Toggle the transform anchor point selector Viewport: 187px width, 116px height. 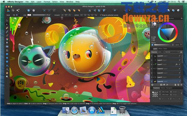[x=155, y=94]
